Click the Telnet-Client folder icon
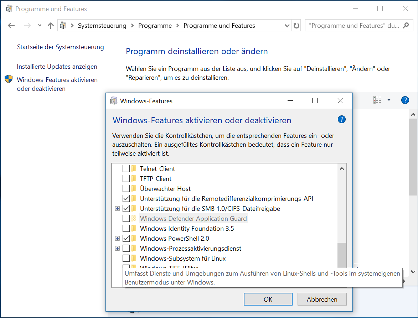This screenshot has height=318, width=418. tap(134, 168)
